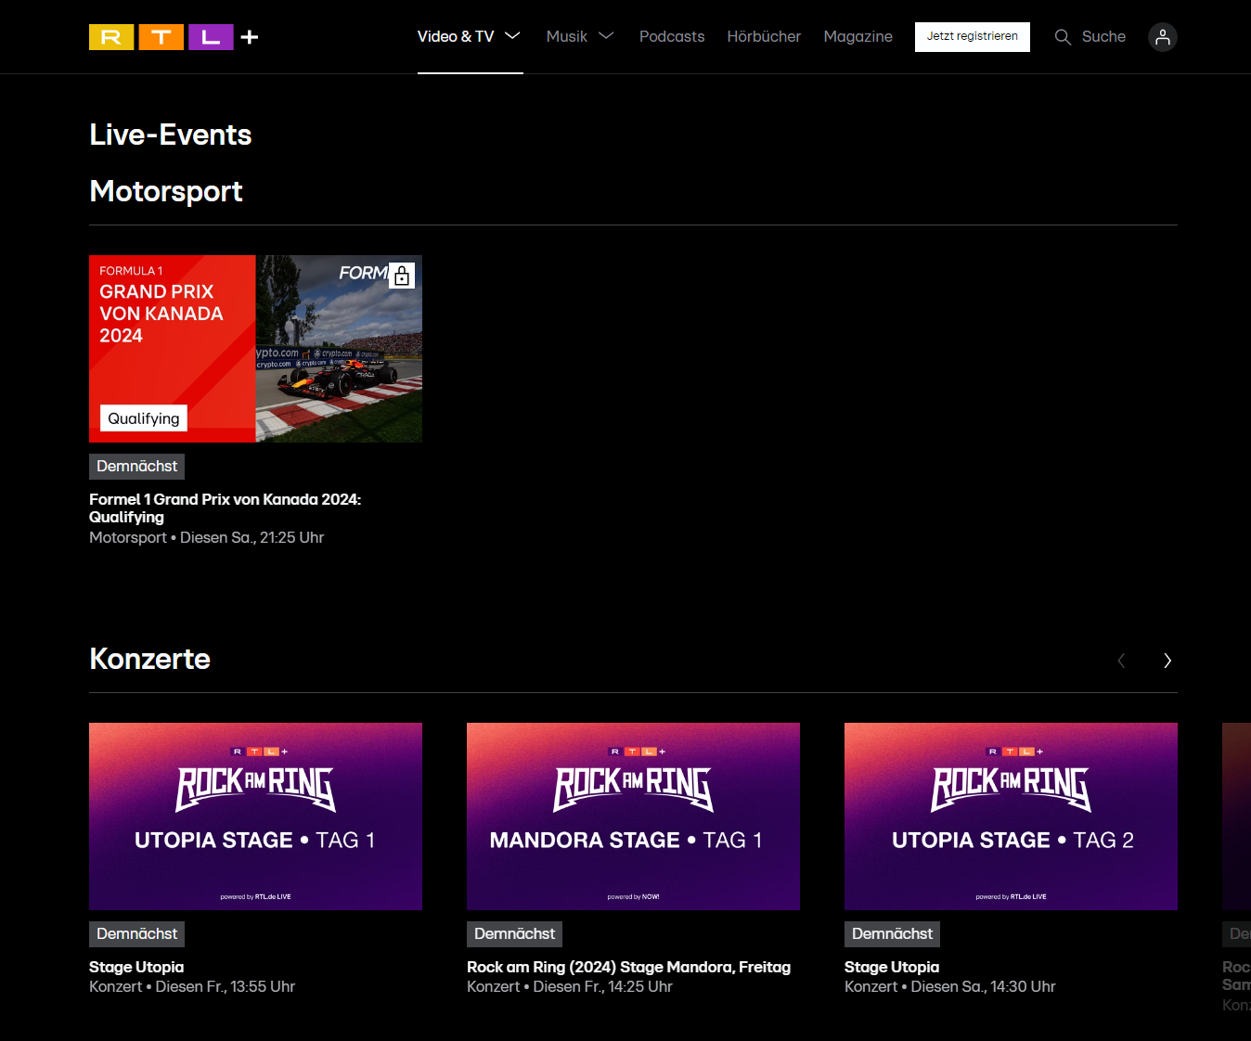Open the RTL+ logo home link
Screen dimensions: 1251x1041
174,37
